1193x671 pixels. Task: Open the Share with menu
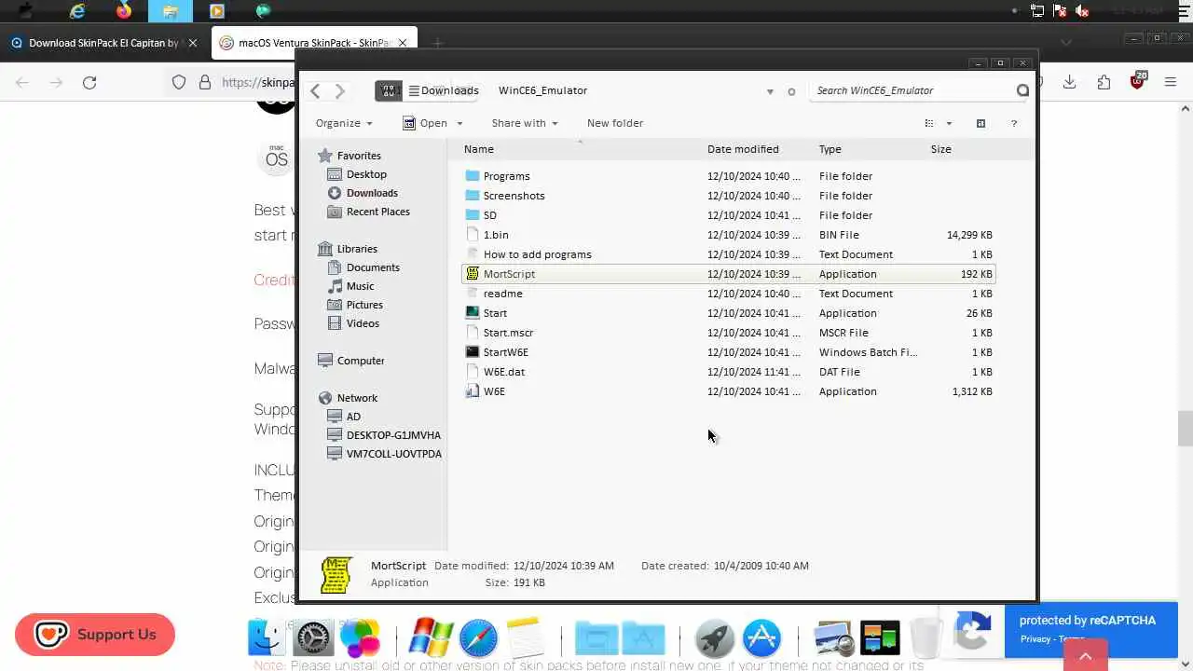tap(525, 123)
